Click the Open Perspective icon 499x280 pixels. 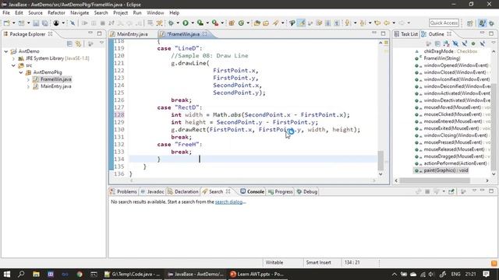click(x=470, y=23)
